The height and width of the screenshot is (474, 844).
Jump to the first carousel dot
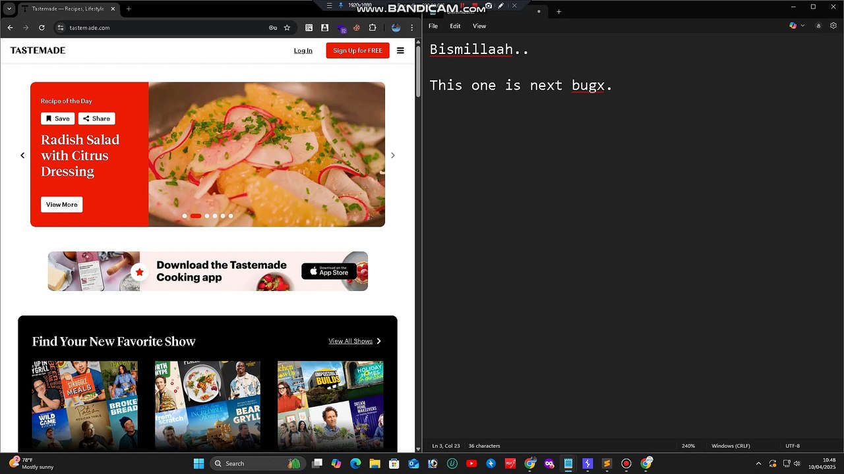click(185, 216)
